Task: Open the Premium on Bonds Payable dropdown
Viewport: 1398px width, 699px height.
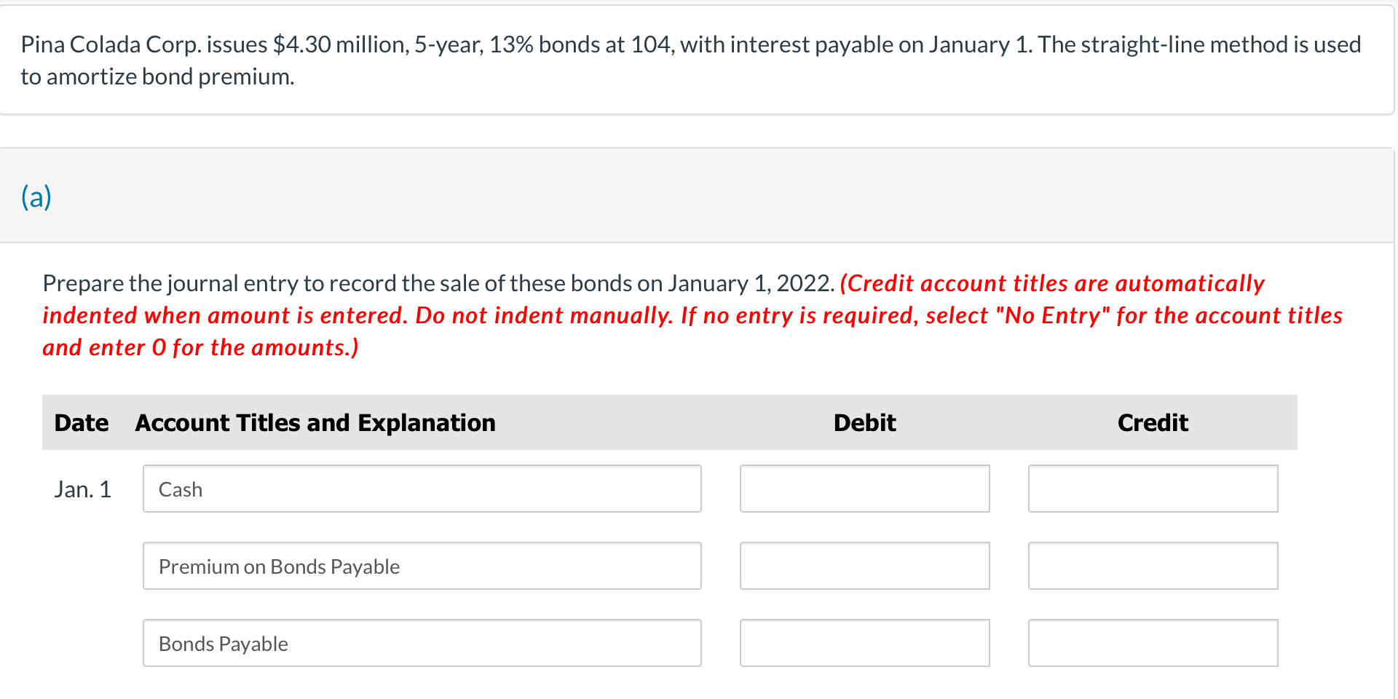Action: click(422, 566)
